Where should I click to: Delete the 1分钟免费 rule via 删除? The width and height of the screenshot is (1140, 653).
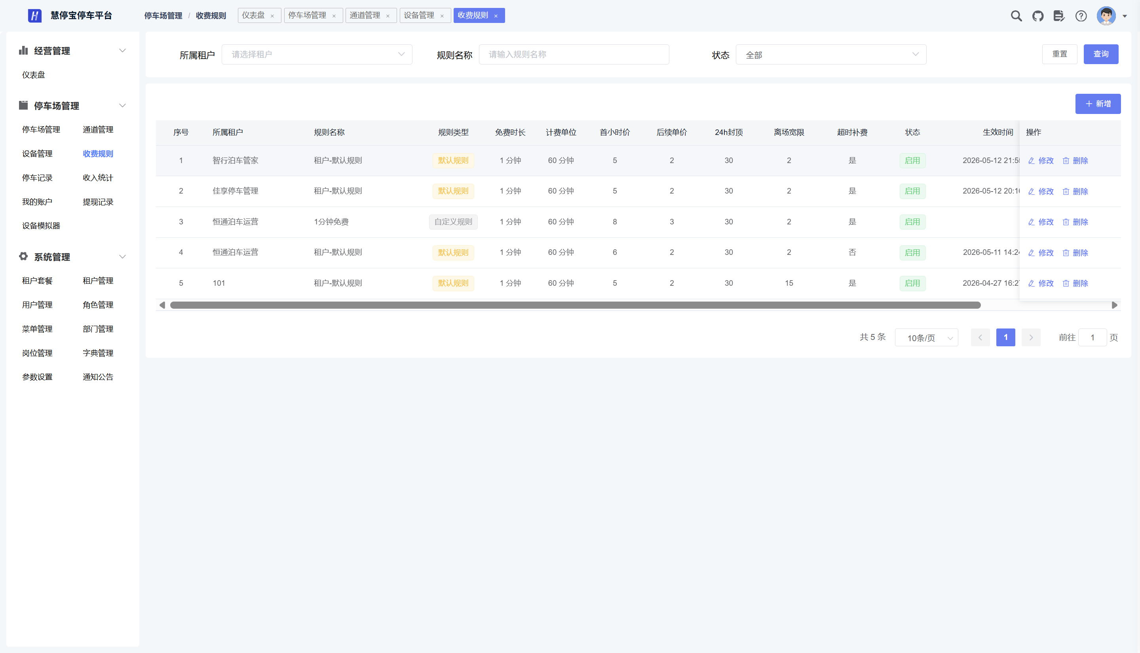point(1075,222)
